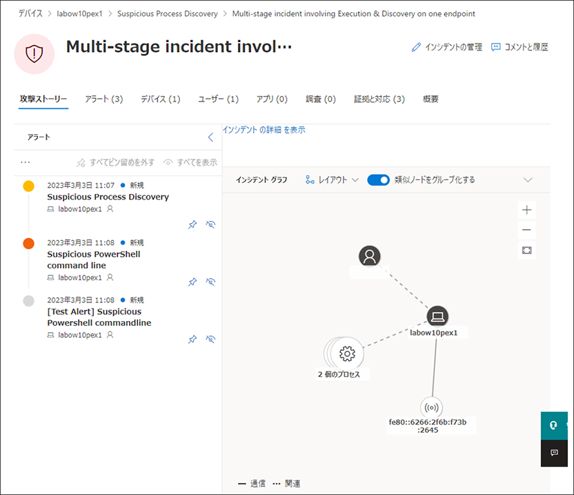574x495 pixels.
Task: Pin the [Test Alert] Suspicious Powershell commandline alert
Action: (x=192, y=339)
